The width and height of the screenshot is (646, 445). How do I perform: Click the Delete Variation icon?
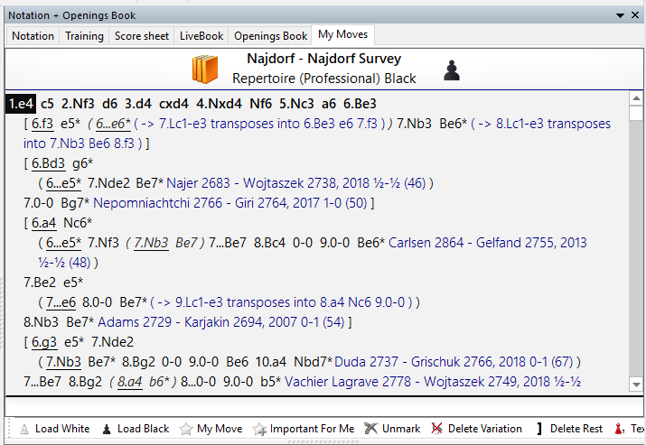click(x=438, y=429)
